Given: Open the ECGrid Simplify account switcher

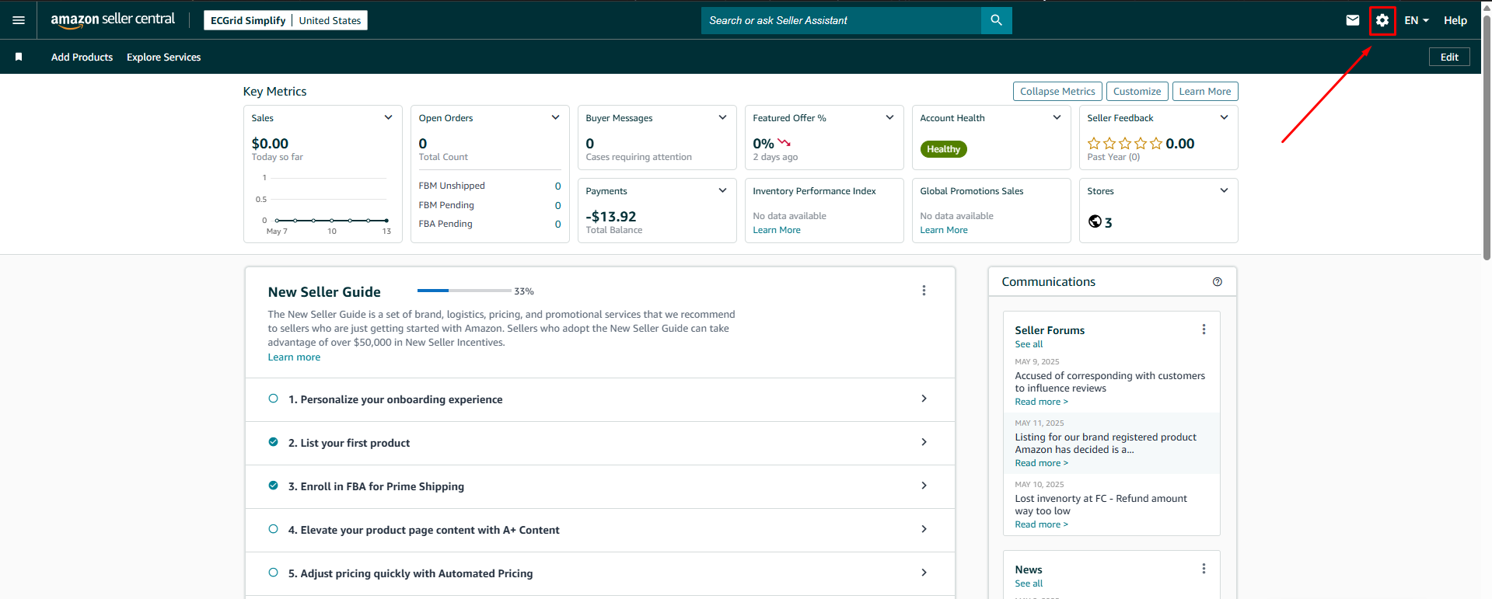Looking at the screenshot, I should (x=285, y=20).
